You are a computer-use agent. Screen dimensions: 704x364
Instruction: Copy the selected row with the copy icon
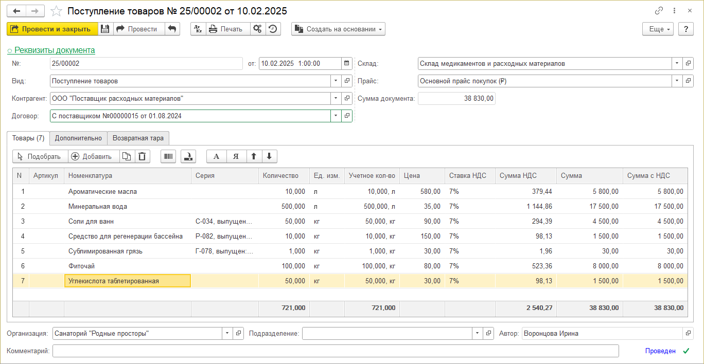coord(127,157)
